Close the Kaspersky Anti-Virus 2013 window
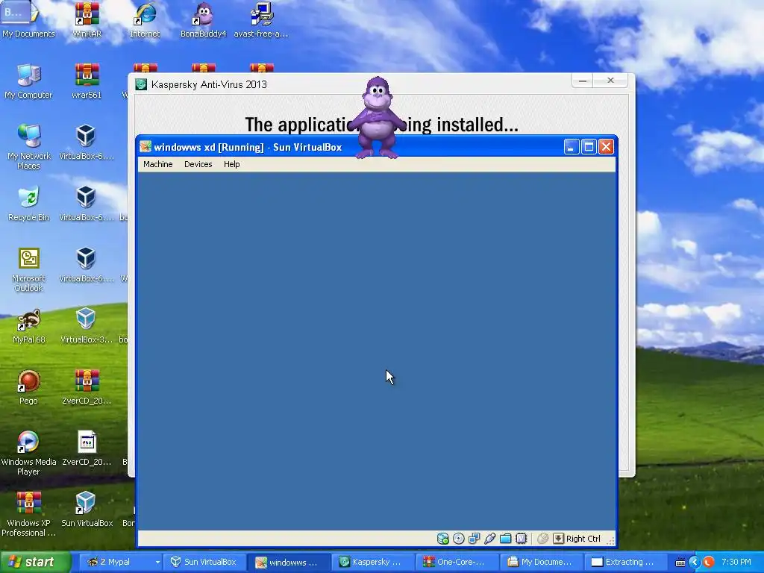 pyautogui.click(x=610, y=81)
